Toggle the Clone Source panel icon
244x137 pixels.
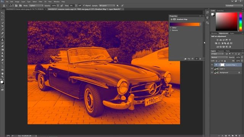pos(20,6)
